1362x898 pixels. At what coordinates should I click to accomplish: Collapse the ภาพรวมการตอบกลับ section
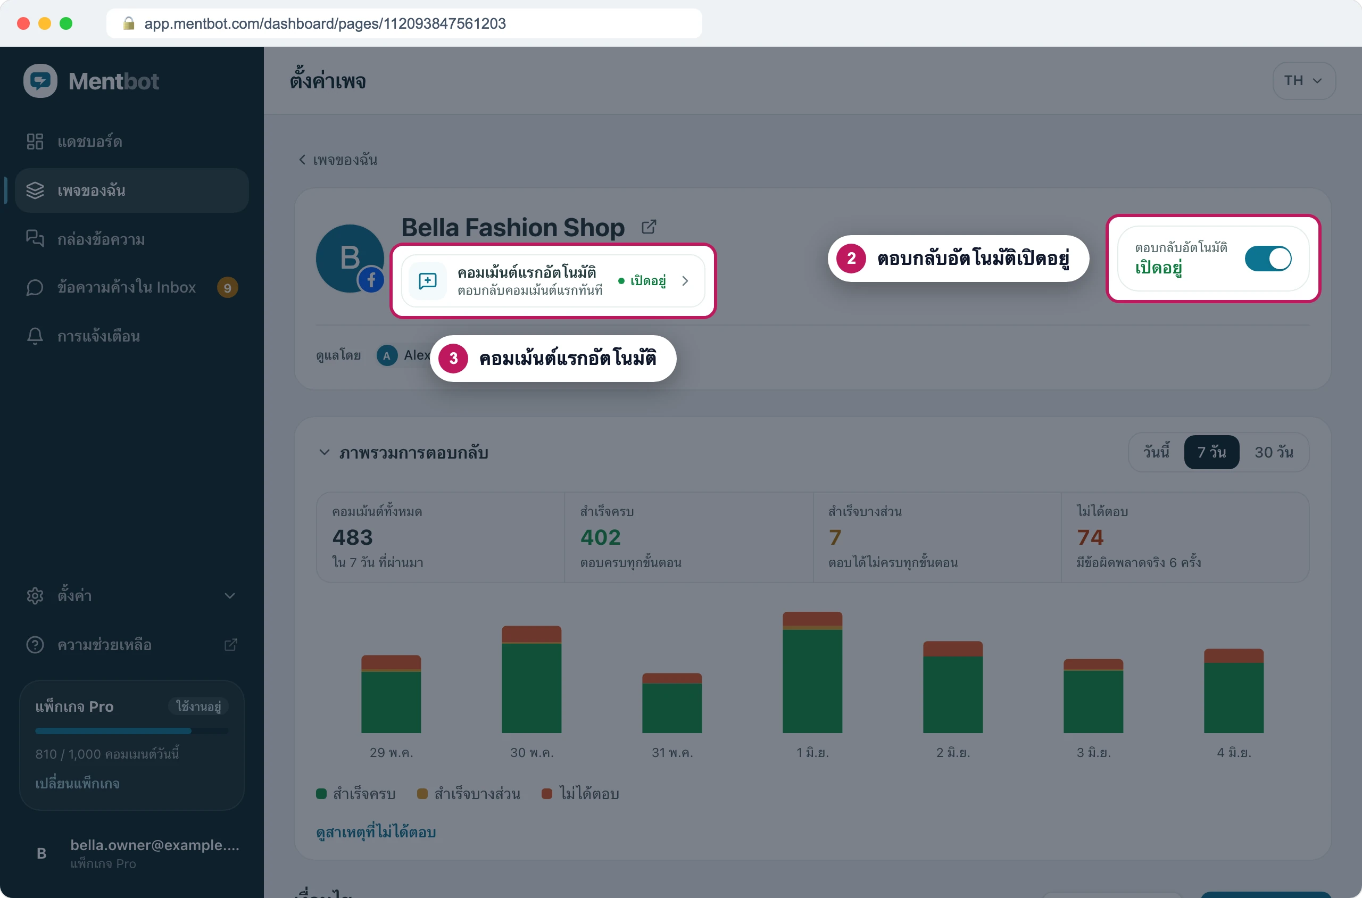[x=324, y=452]
